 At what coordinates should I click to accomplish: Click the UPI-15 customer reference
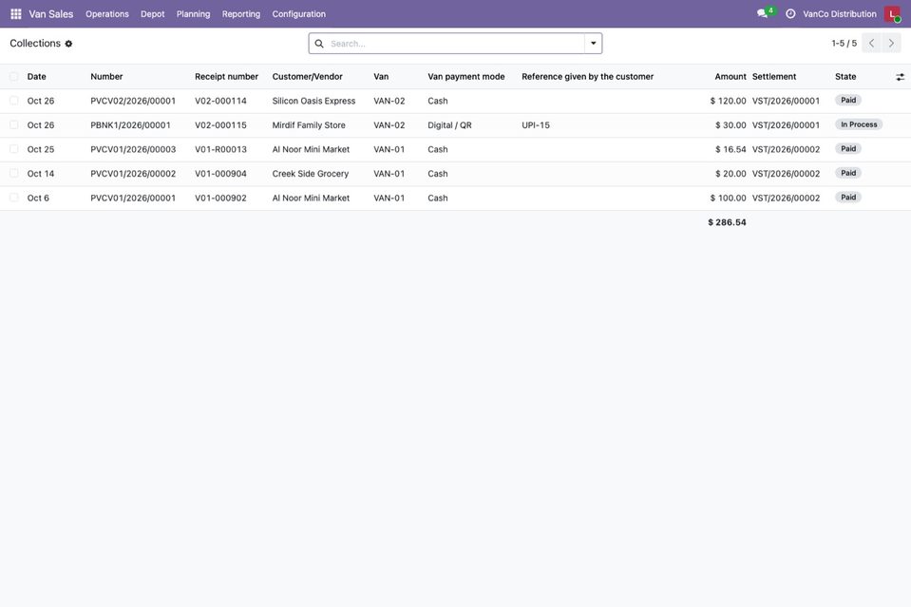[x=536, y=125]
